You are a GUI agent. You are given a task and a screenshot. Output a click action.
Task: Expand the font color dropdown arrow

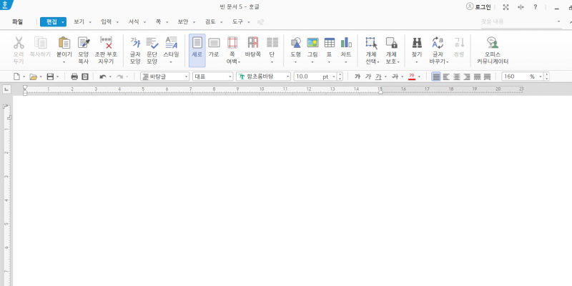(x=419, y=77)
